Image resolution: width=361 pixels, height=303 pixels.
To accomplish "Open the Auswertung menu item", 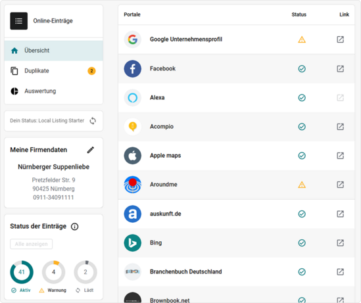I will point(53,91).
